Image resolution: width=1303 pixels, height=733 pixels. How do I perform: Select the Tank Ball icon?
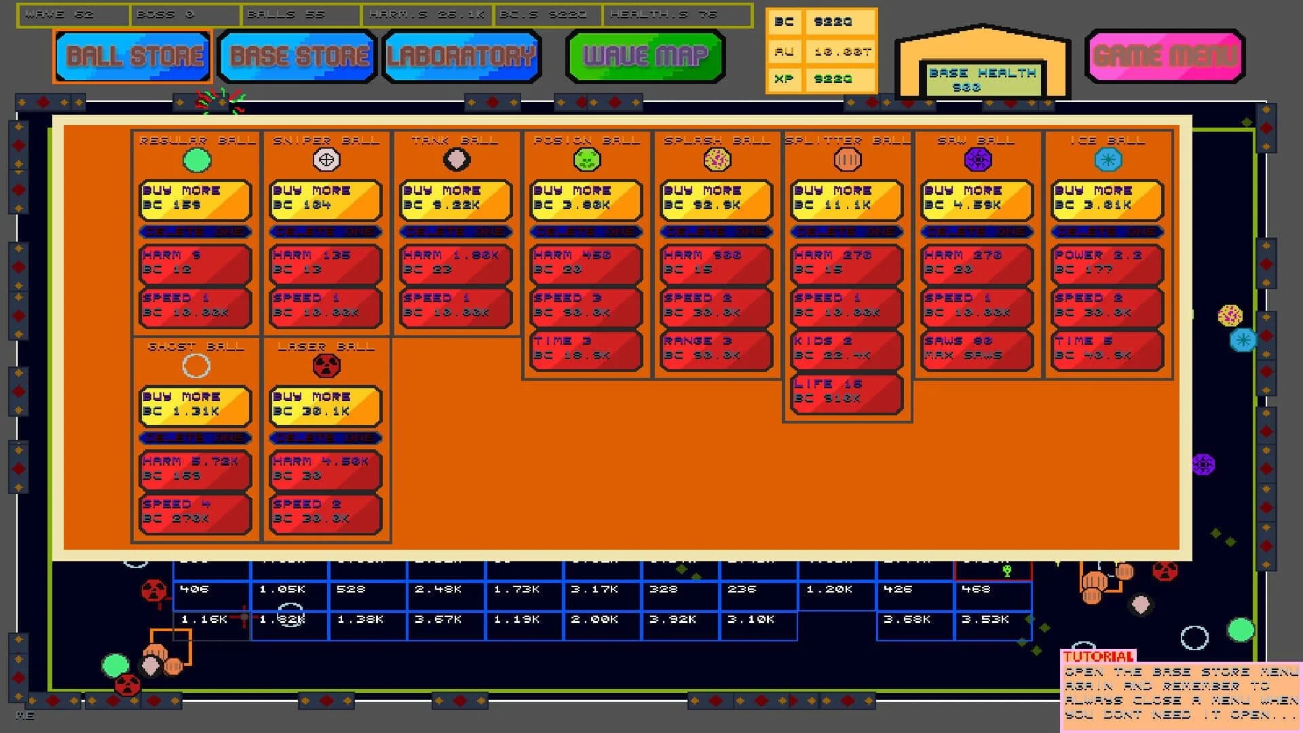(456, 160)
